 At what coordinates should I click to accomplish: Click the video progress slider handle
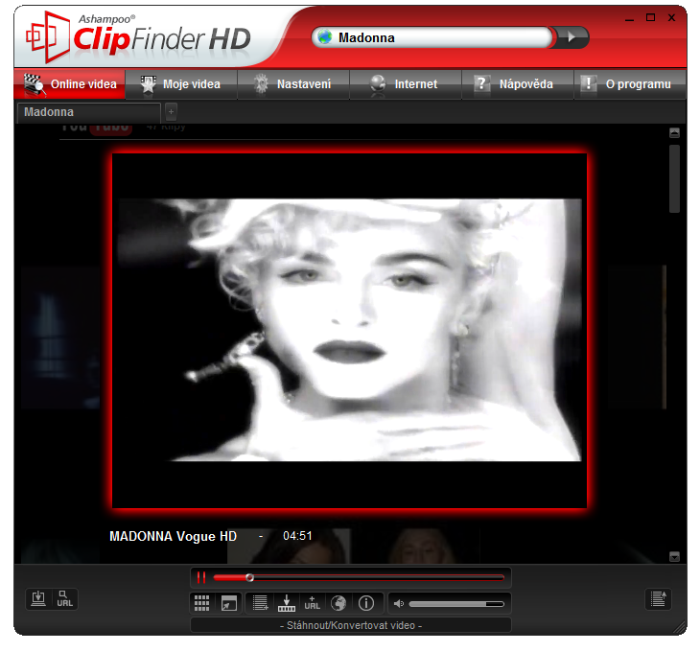pos(250,578)
